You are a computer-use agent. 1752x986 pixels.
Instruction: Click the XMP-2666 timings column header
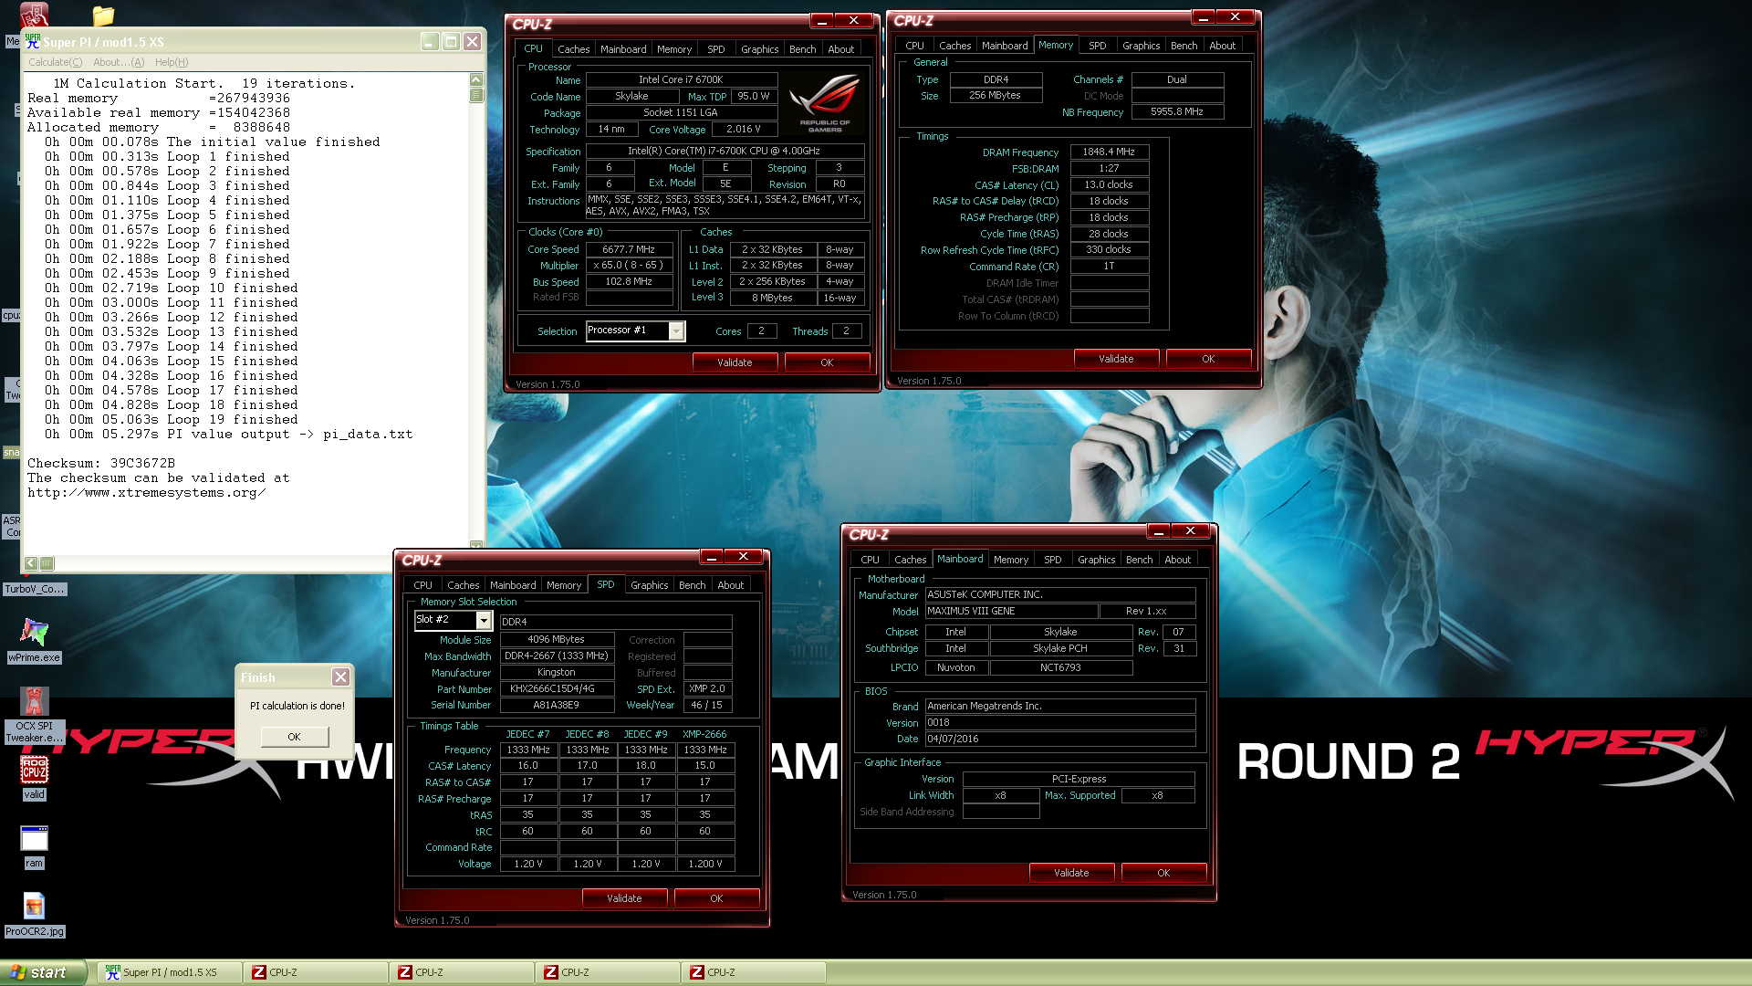pyautogui.click(x=704, y=734)
